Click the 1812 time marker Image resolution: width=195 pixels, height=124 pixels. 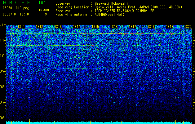click(39, 27)
